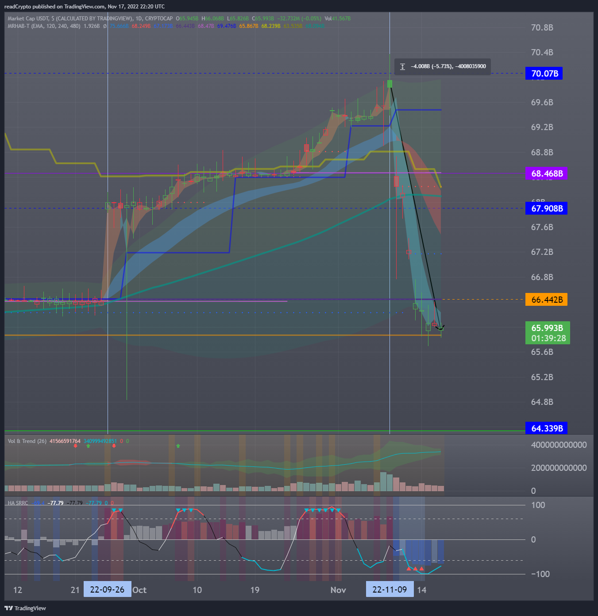Click the Vol & Trend (26) indicator legend
Screen dimensions: 598x616
point(27,441)
